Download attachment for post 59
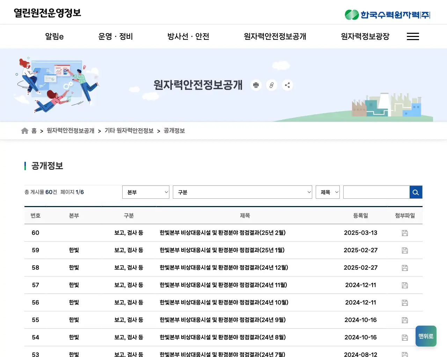This screenshot has width=447, height=357. click(x=405, y=250)
